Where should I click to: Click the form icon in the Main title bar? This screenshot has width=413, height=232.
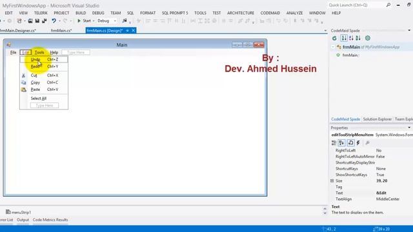(8, 44)
